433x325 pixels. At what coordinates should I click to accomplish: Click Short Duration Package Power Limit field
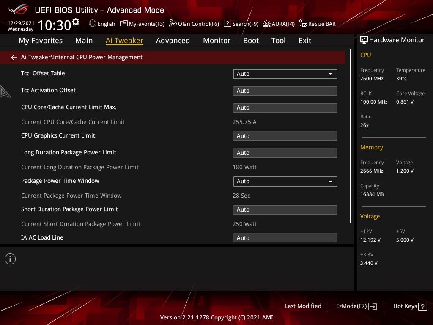coord(285,210)
